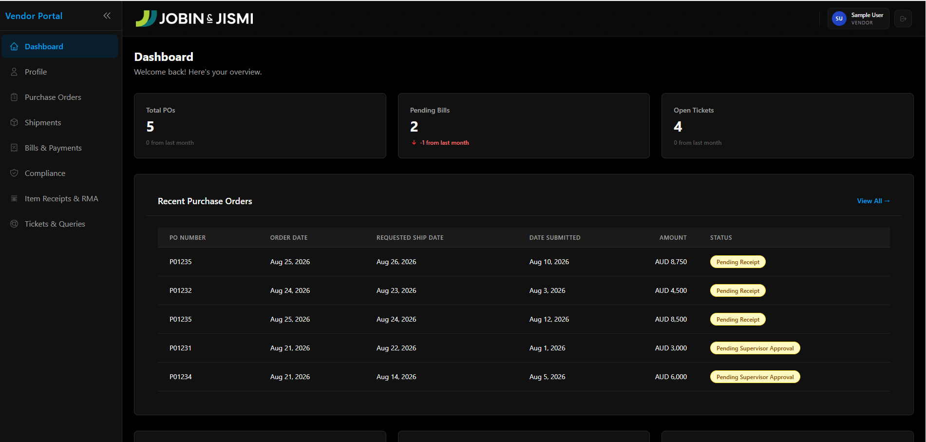
Task: Click the AMOUNT column header
Action: point(673,238)
